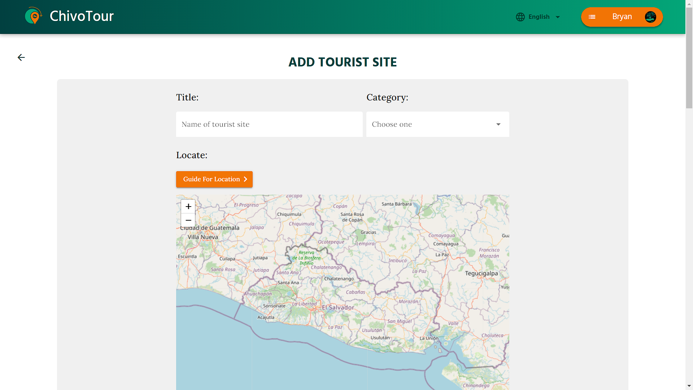Image resolution: width=693 pixels, height=390 pixels.
Task: Click Chinandega label on the map
Action: click(x=476, y=386)
